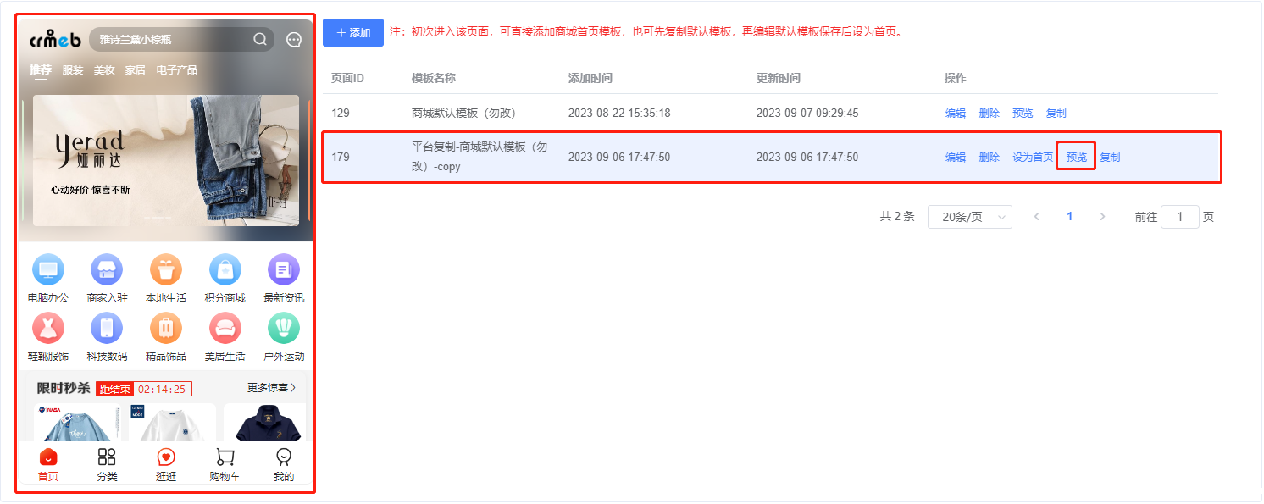Tap the 电脑办公 category icon
The width and height of the screenshot is (1264, 504).
[47, 270]
